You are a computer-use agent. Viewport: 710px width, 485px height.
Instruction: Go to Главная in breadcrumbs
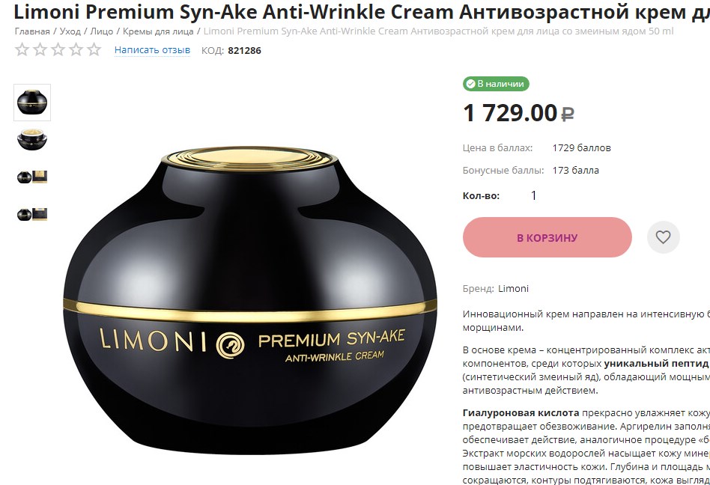(x=32, y=31)
